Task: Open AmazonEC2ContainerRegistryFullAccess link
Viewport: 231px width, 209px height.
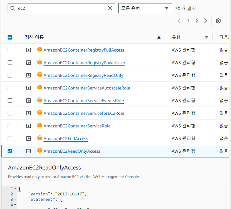Action: pyautogui.click(x=84, y=50)
